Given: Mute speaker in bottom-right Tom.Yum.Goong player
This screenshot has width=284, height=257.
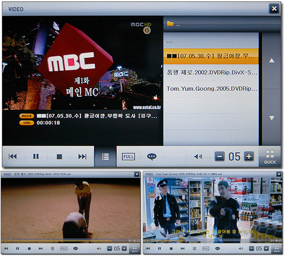Looking at the screenshot, I should click(x=241, y=248).
